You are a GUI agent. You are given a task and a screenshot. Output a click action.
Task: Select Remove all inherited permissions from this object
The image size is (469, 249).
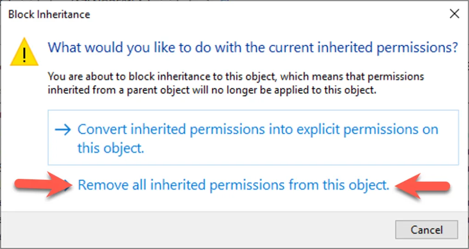[x=234, y=185]
